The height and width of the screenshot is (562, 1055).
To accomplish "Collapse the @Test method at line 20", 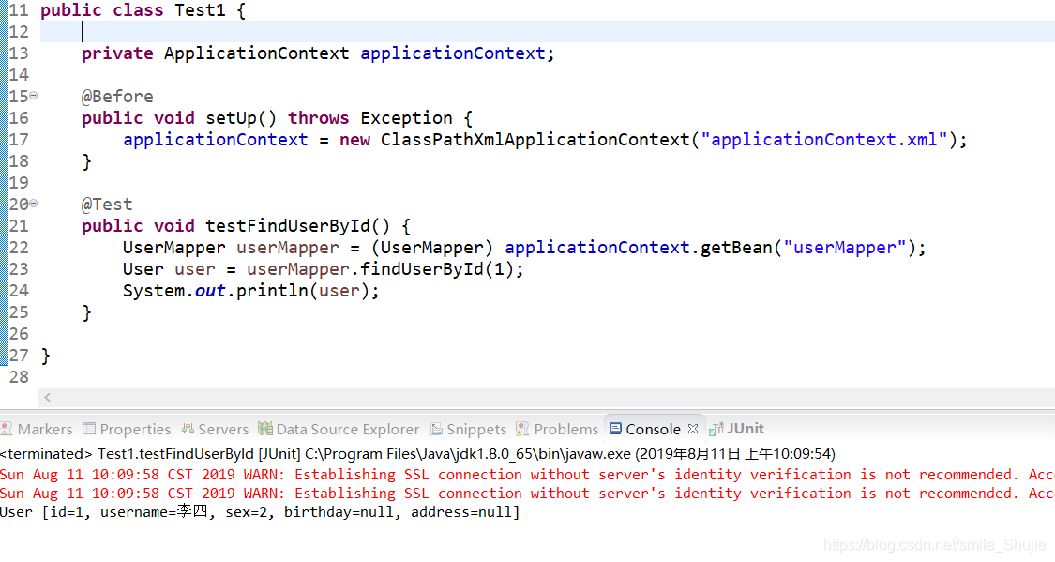I will tap(34, 204).
